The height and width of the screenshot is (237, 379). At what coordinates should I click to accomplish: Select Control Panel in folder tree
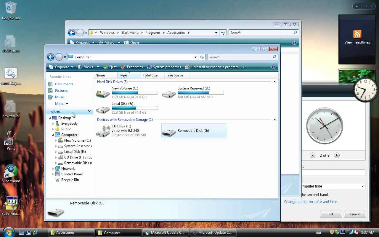point(72,174)
